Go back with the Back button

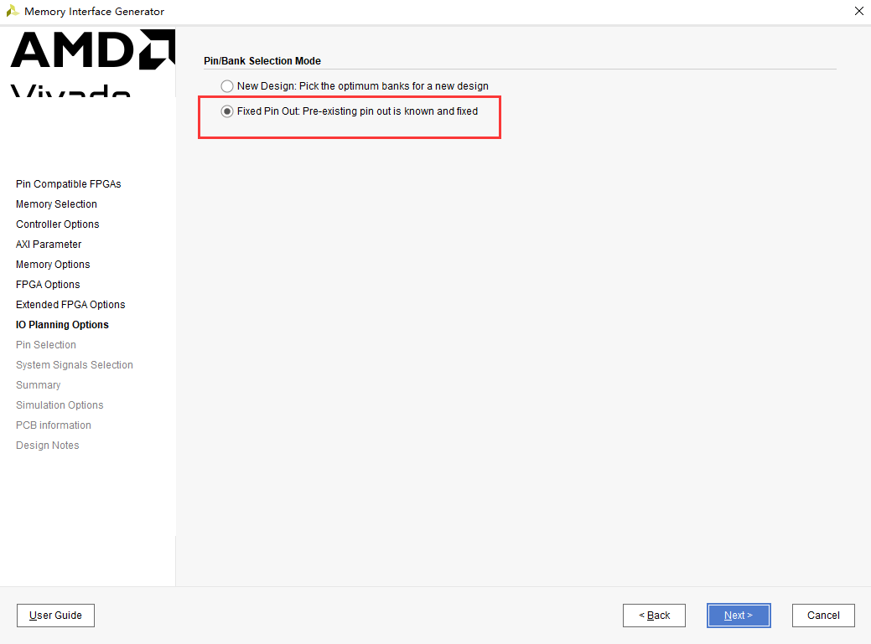654,616
